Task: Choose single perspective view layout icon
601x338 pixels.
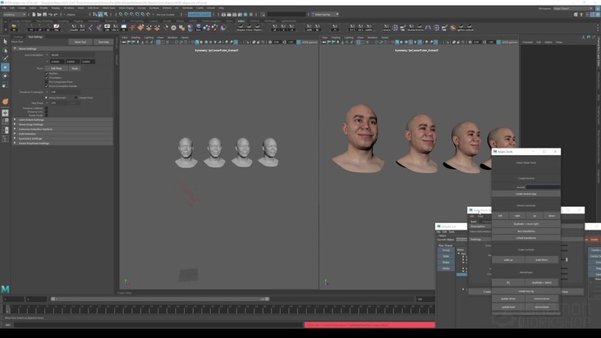Action: tap(5, 113)
